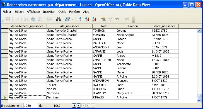Click the Edit data toolbar icon

tap(17, 19)
